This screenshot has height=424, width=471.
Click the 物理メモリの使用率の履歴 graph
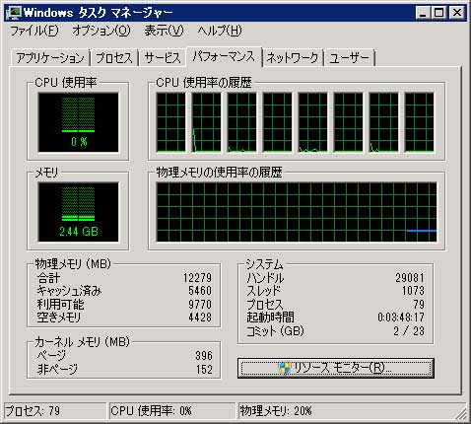click(x=297, y=212)
